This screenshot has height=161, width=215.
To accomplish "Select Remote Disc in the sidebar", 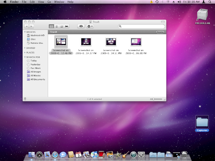I will coord(35,43).
